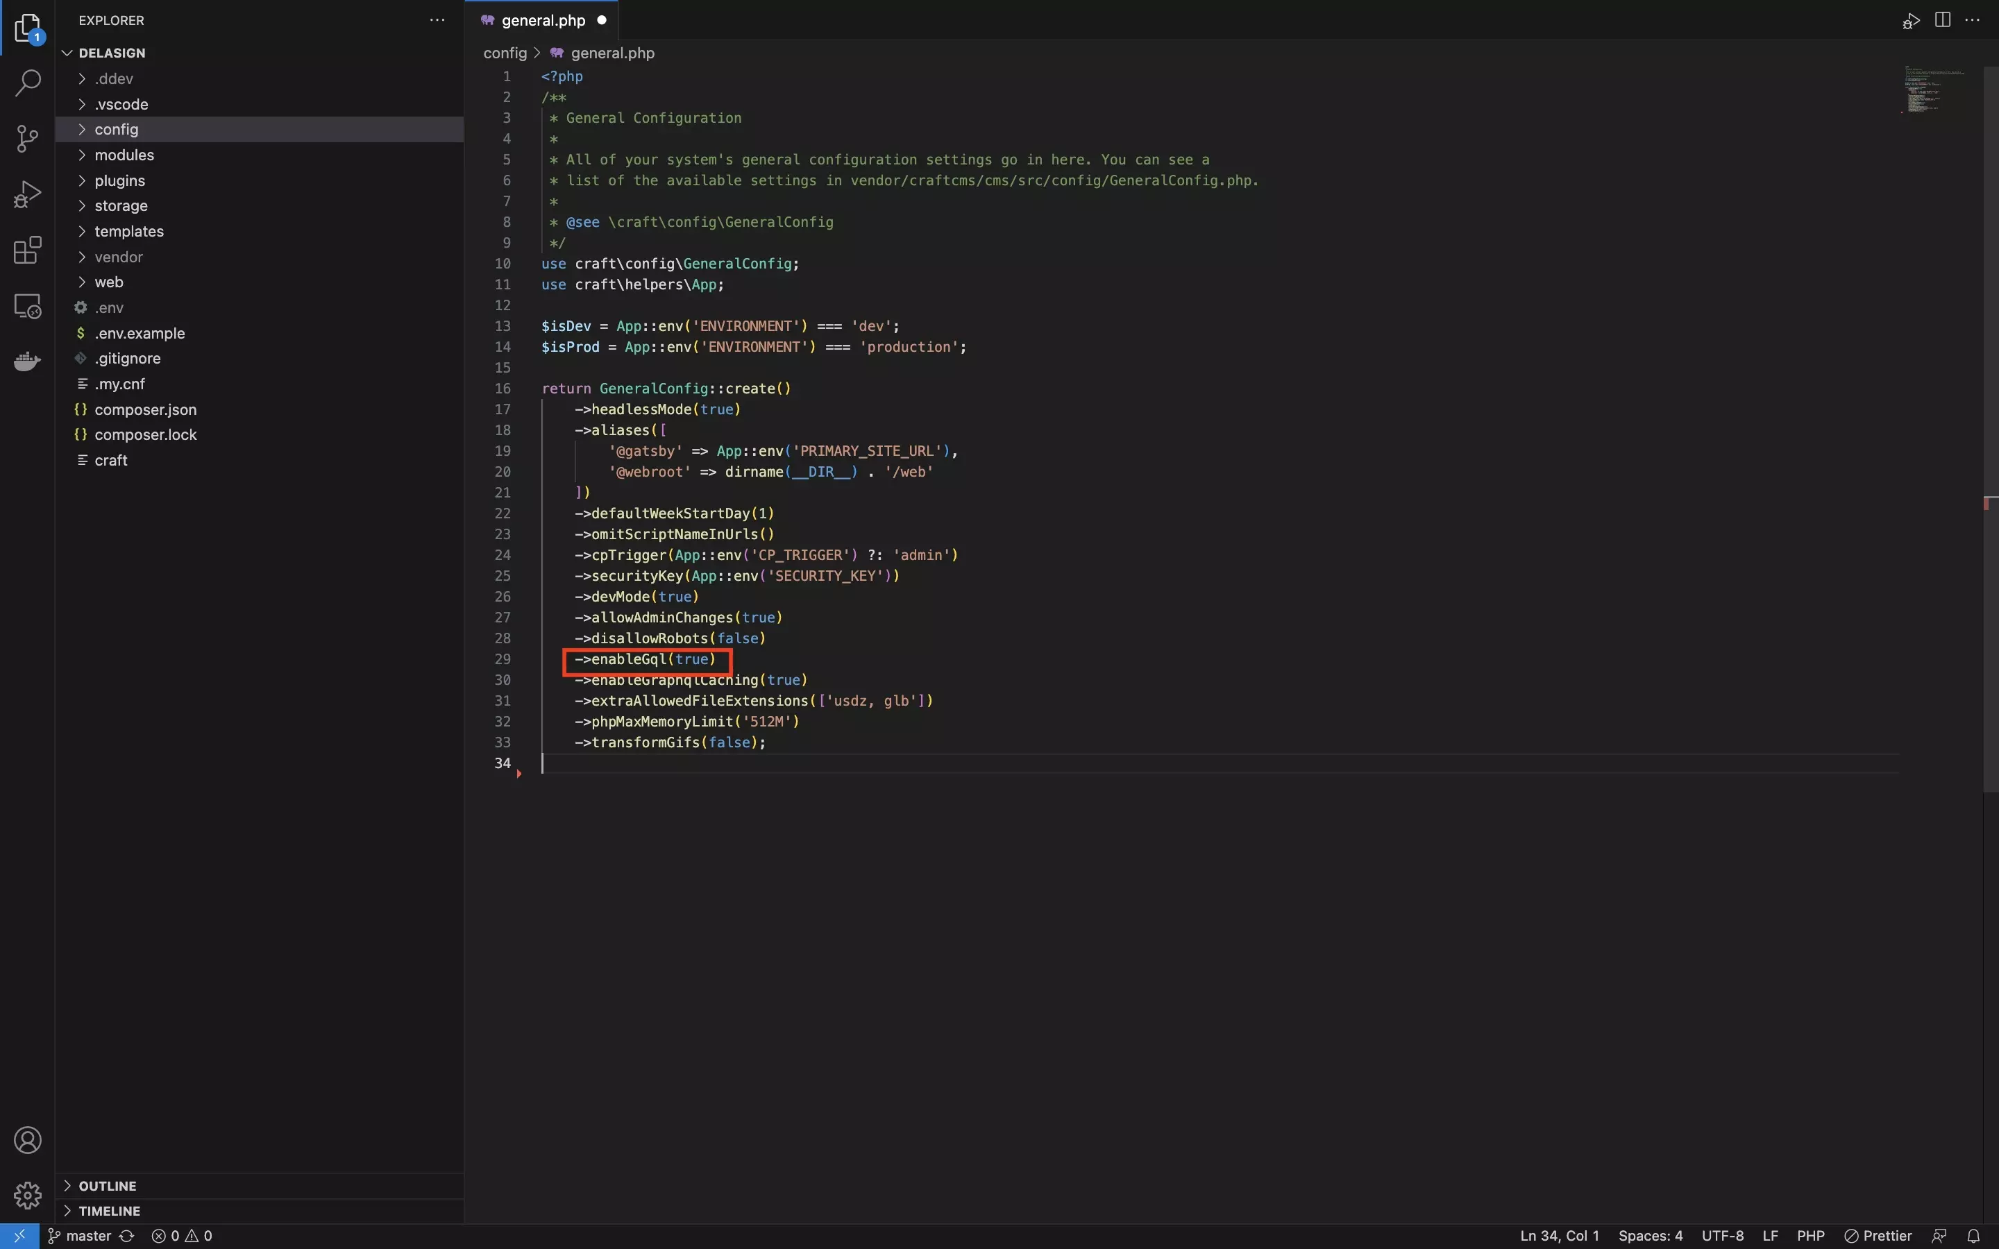Open the Manage gear menu

pos(27,1194)
